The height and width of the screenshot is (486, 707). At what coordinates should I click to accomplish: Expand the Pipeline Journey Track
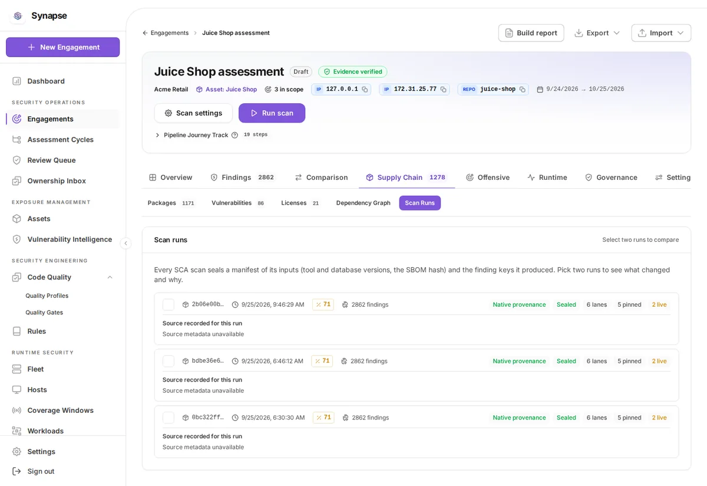click(x=157, y=135)
